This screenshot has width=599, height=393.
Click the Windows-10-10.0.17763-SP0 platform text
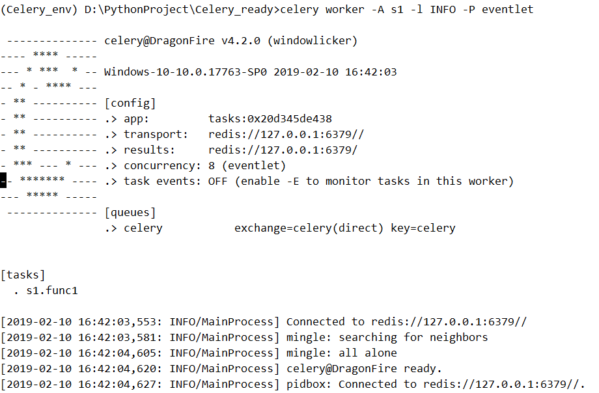185,72
